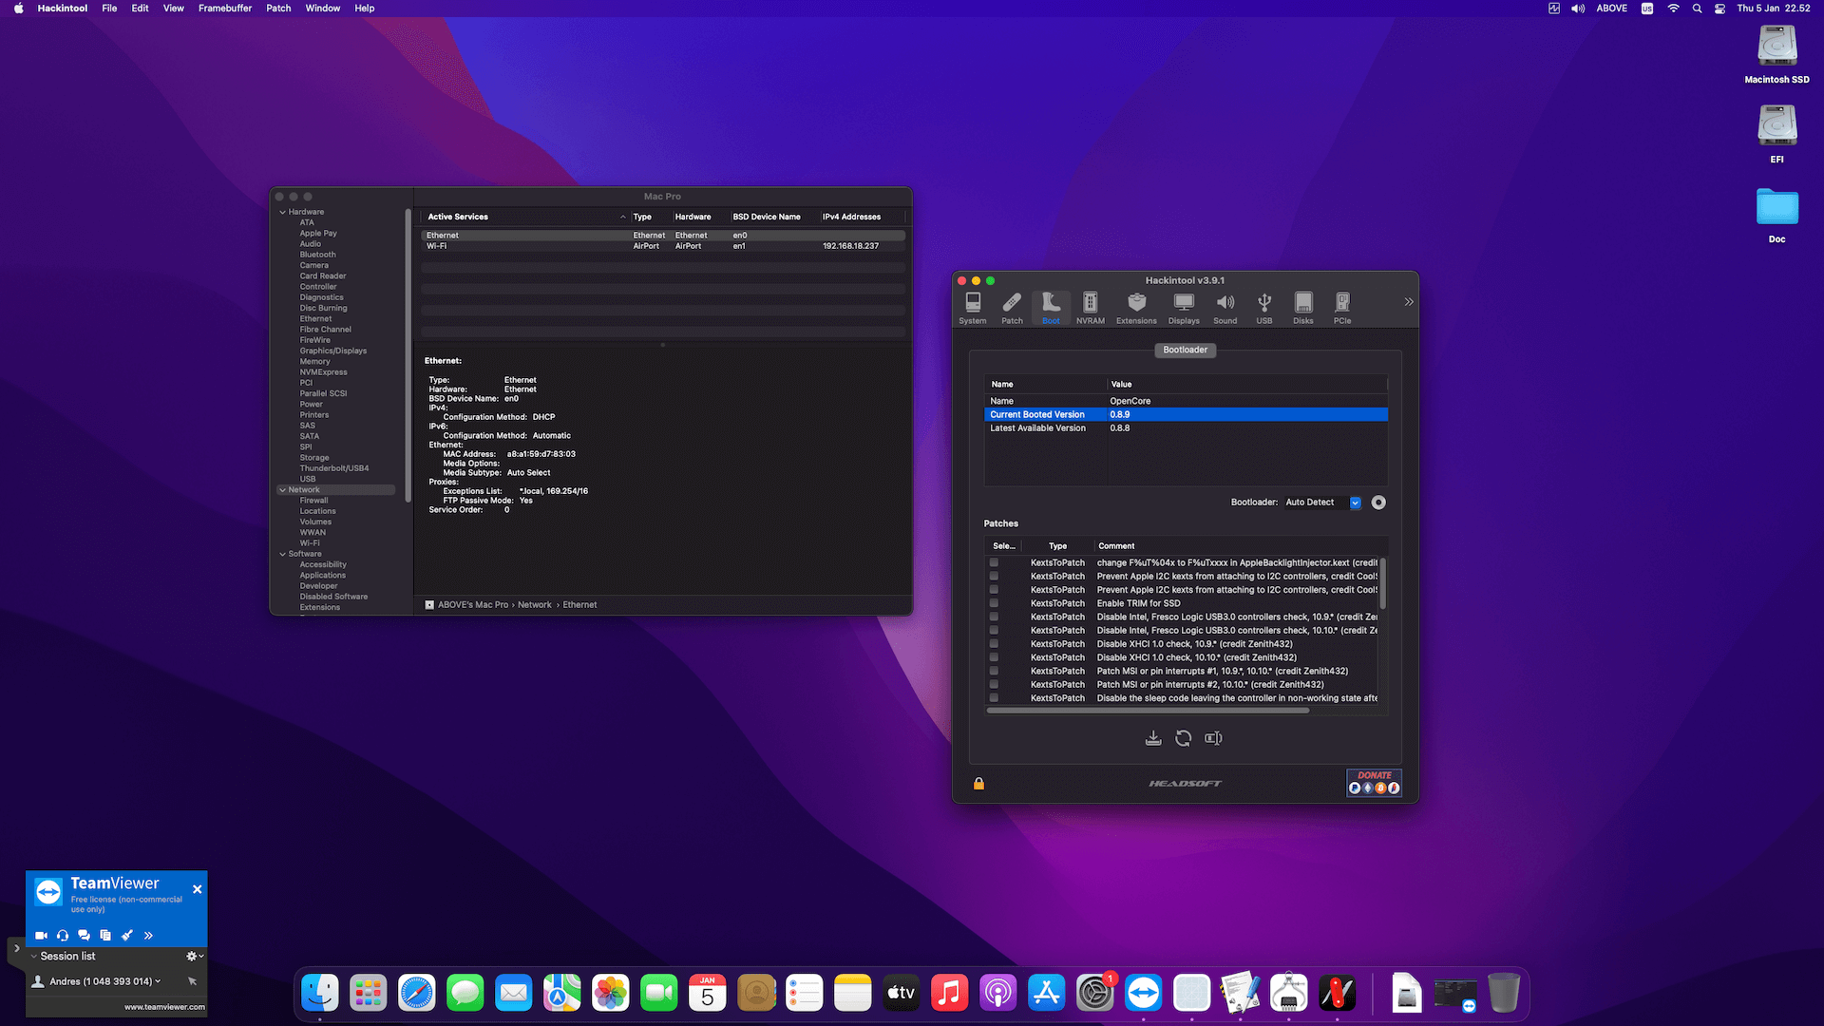Select the Wi-Fi row in Active Services
Image resolution: width=1824 pixels, height=1026 pixels.
662,246
